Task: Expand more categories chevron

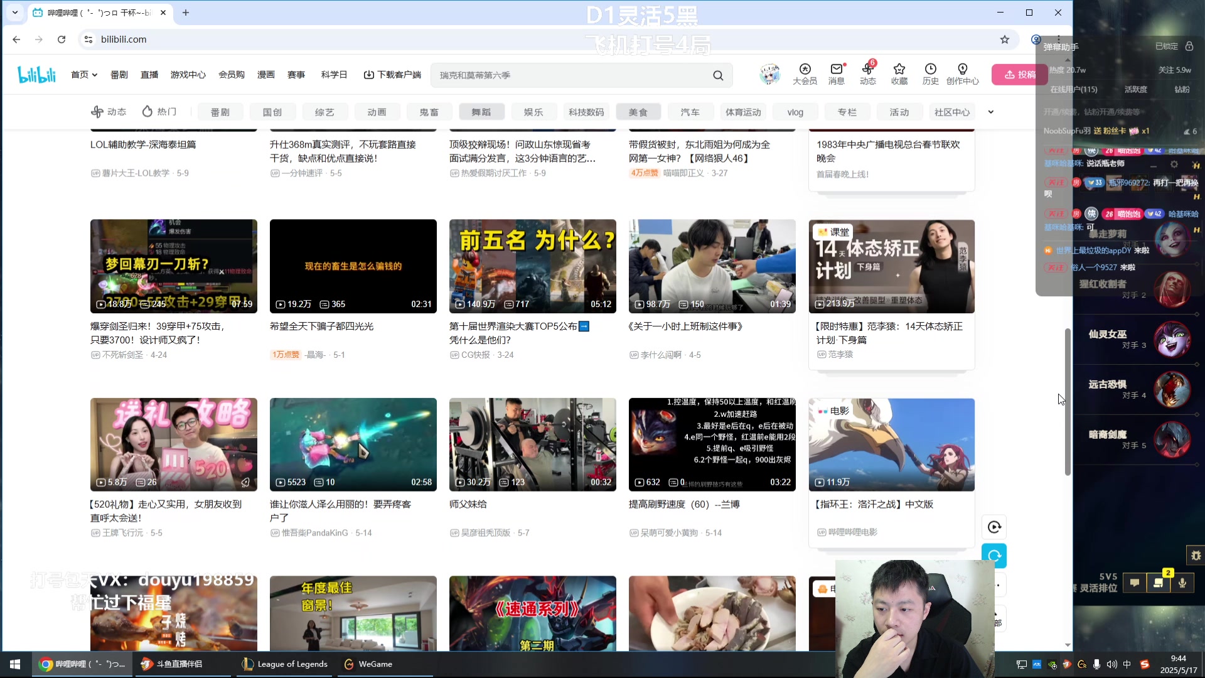Action: [x=991, y=112]
